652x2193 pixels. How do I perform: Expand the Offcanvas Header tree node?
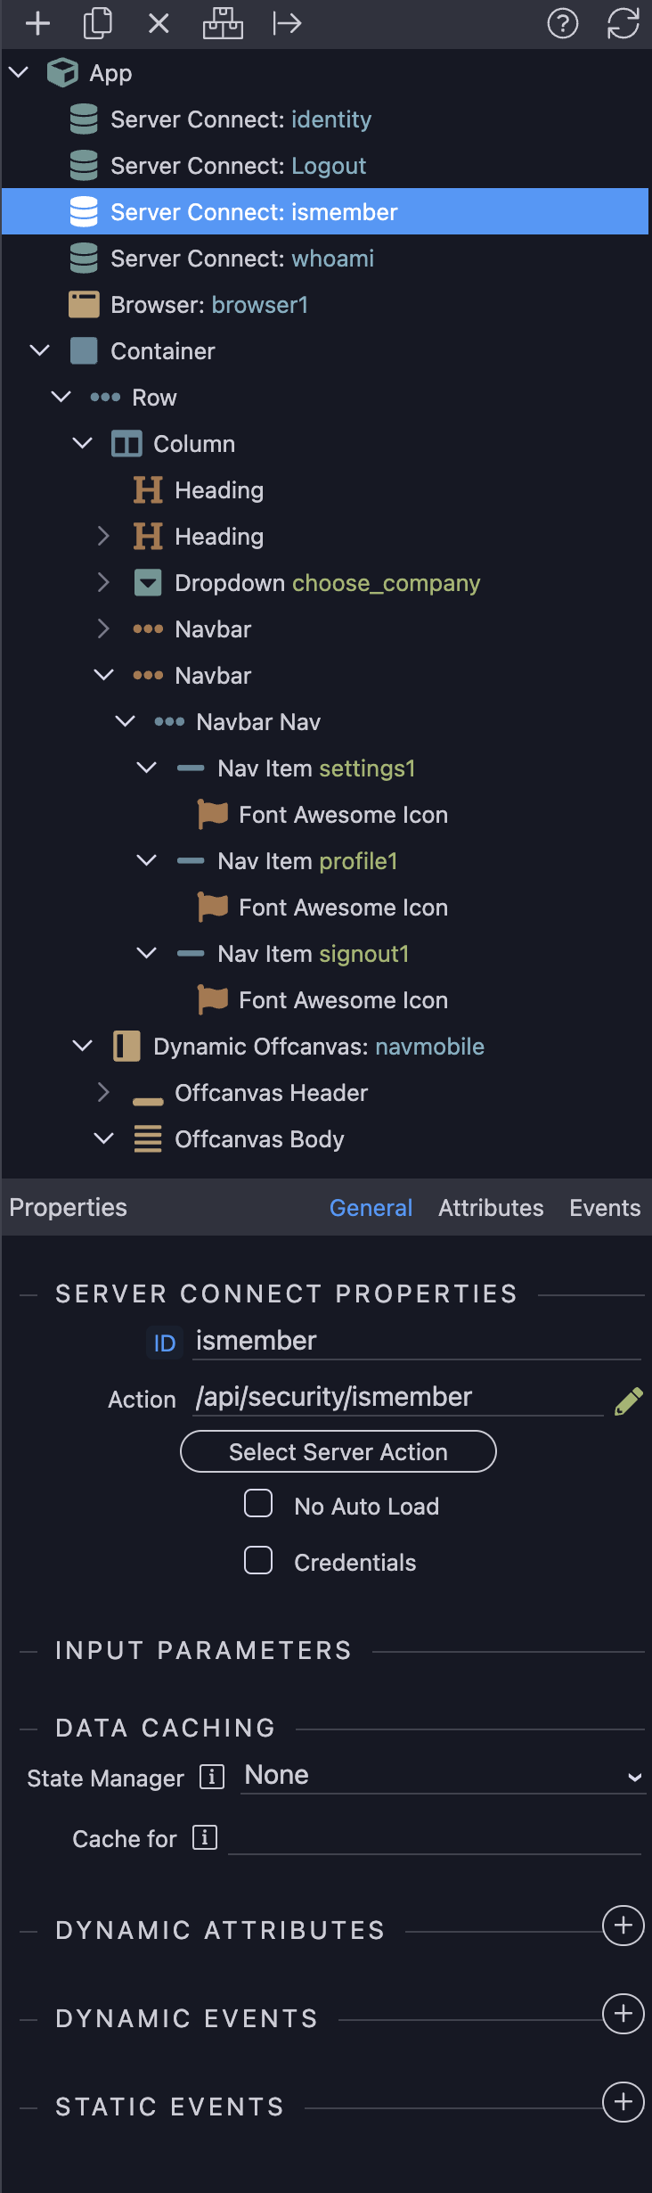tap(103, 1093)
